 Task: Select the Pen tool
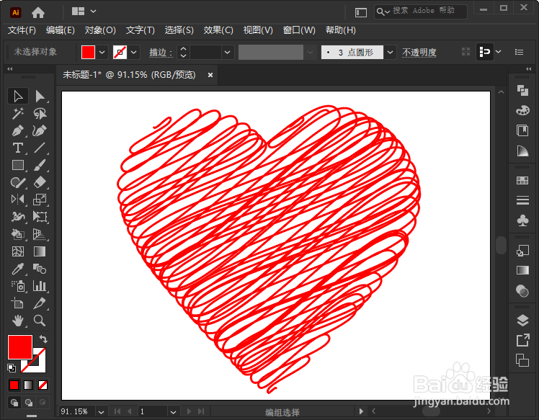click(x=18, y=131)
